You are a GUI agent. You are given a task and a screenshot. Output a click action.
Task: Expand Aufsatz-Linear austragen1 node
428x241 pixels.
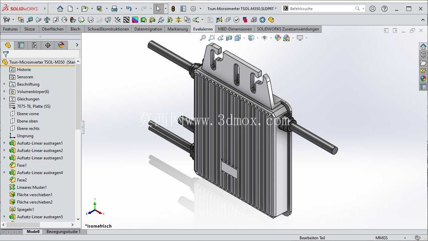click(x=4, y=143)
